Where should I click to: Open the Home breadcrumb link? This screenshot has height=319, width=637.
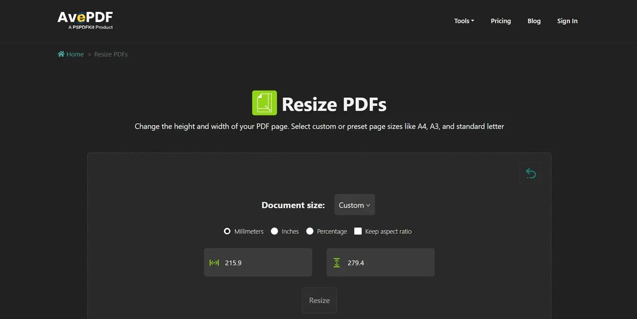point(74,54)
